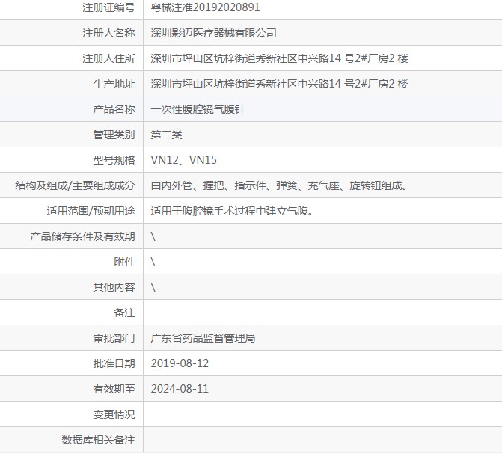502x454 pixels.
Task: Select the approval department 广东省药品监督管理局
Action: point(203,338)
